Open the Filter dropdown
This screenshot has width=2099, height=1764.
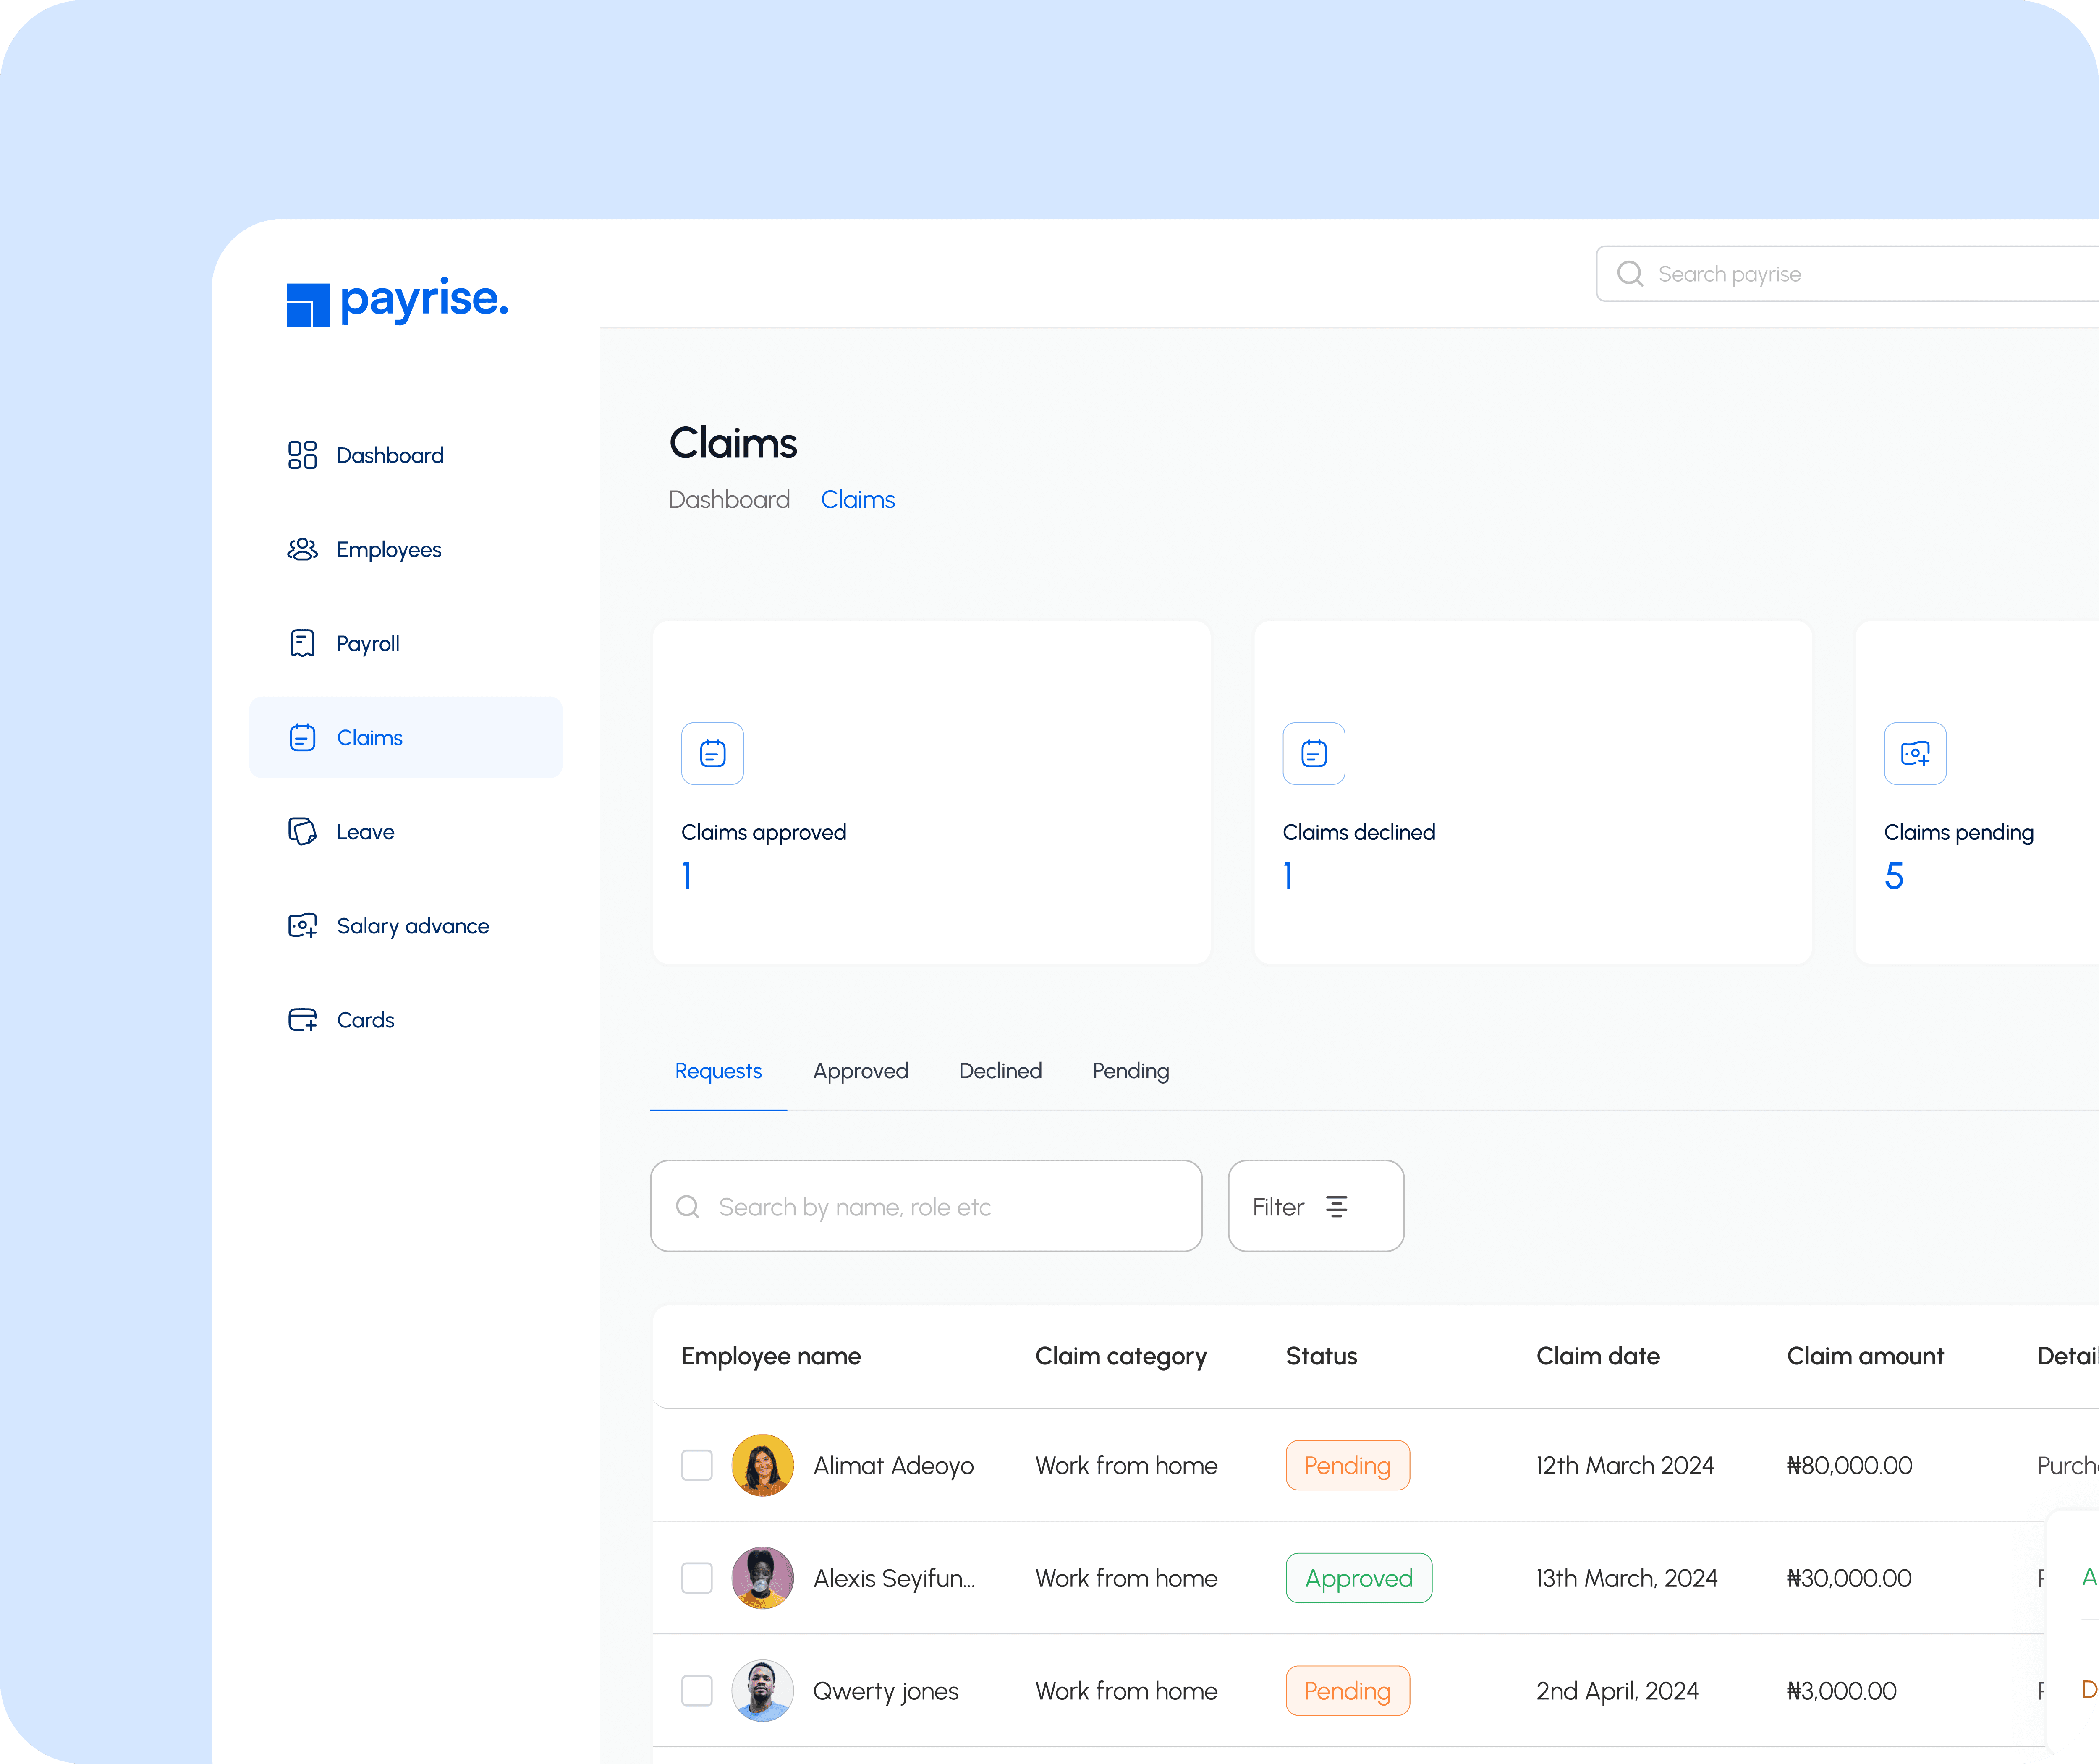1314,1206
